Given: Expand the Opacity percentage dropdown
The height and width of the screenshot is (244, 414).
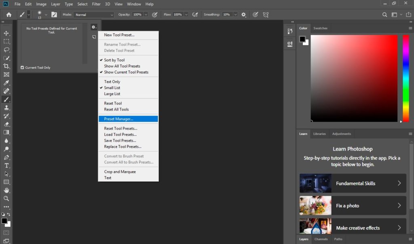Looking at the screenshot, I should point(146,15).
